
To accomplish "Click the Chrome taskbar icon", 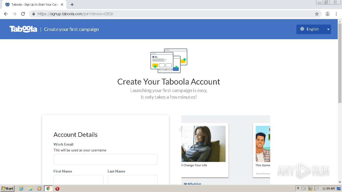I will pyautogui.click(x=48, y=189).
